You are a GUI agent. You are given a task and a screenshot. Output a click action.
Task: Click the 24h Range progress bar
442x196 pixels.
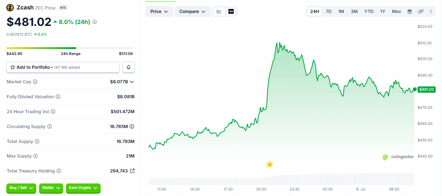click(x=69, y=48)
